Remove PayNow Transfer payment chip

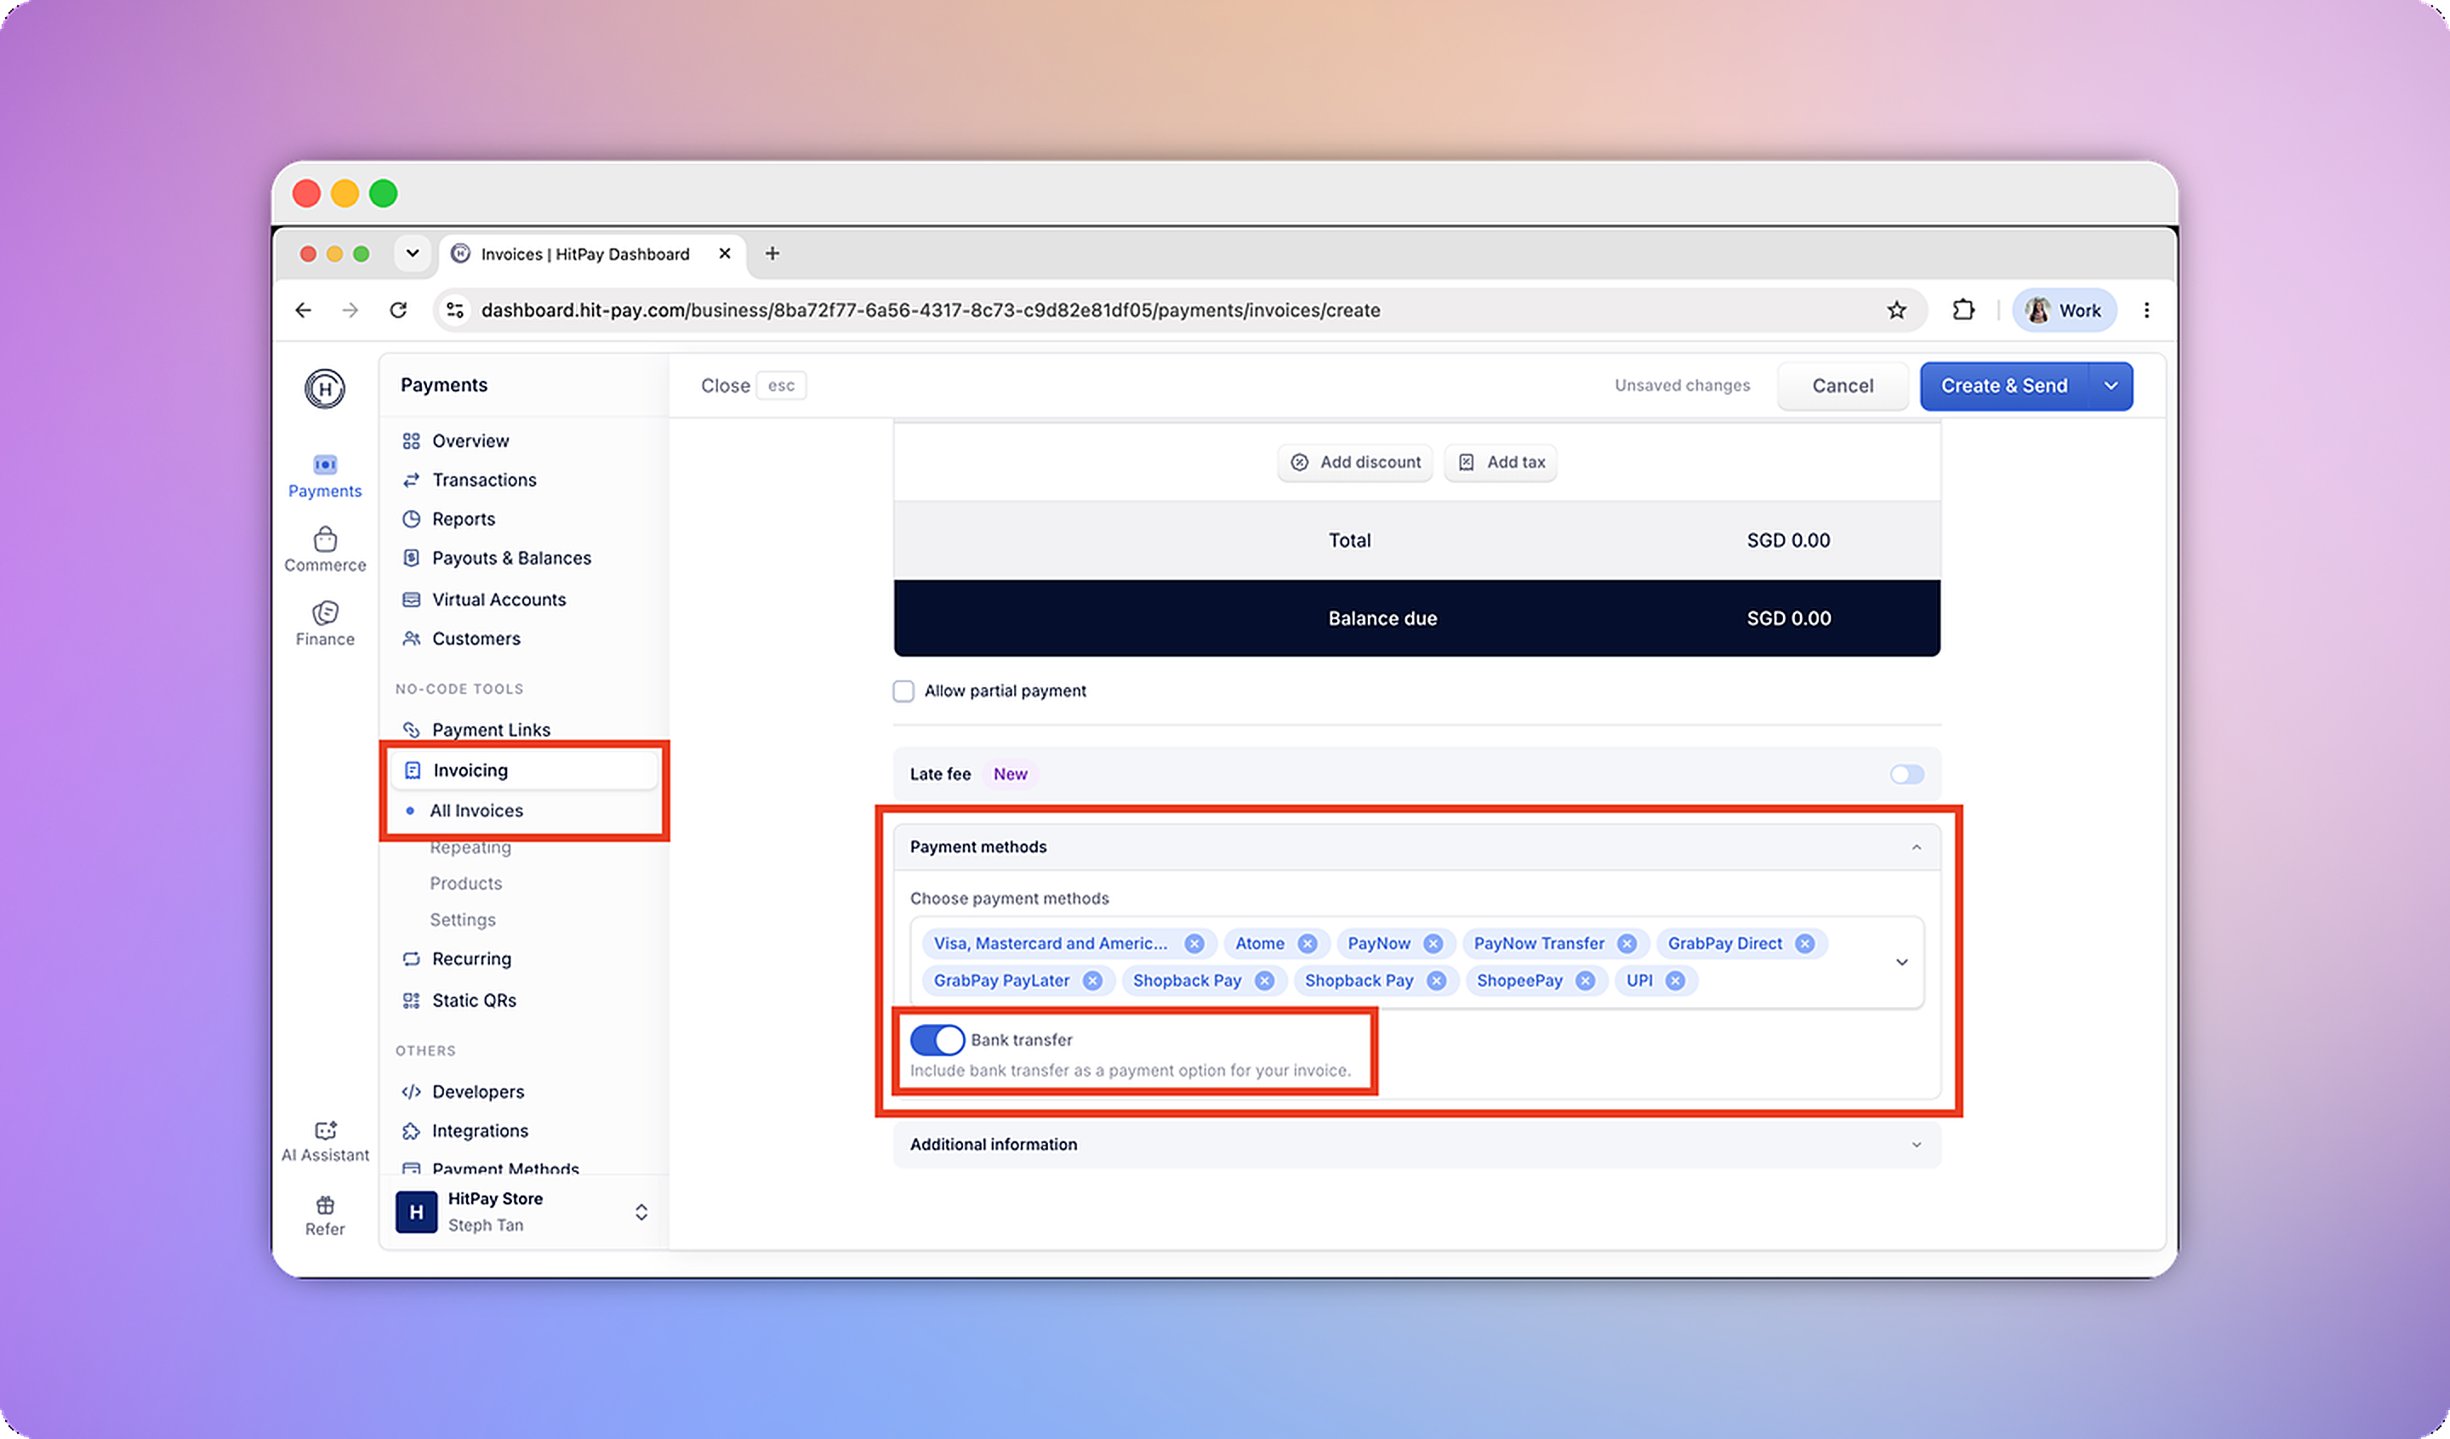(1627, 943)
